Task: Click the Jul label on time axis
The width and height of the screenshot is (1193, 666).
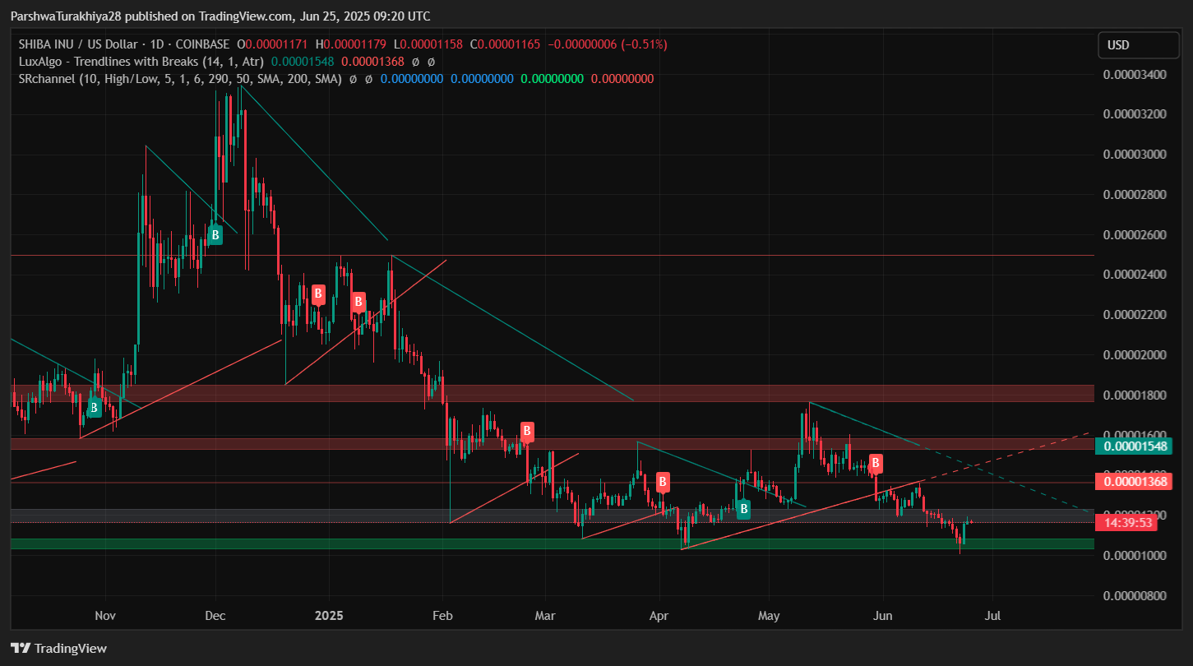Action: 992,615
